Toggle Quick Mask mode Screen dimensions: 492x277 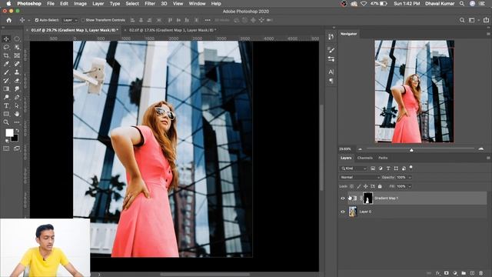(6, 149)
